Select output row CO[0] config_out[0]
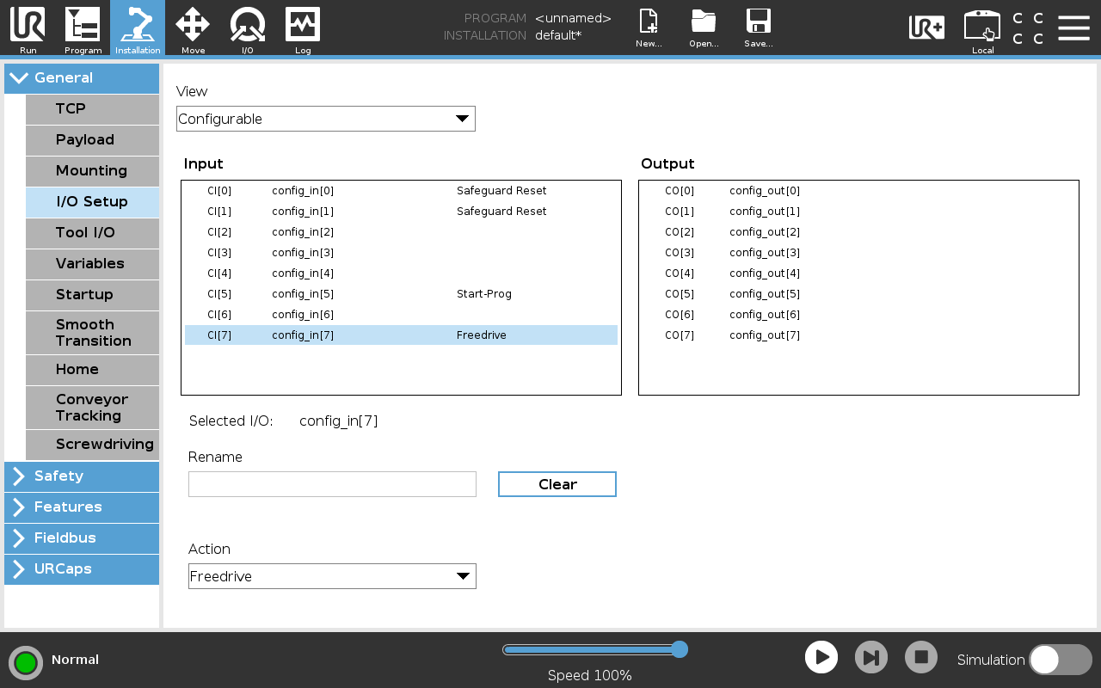 tap(858, 191)
